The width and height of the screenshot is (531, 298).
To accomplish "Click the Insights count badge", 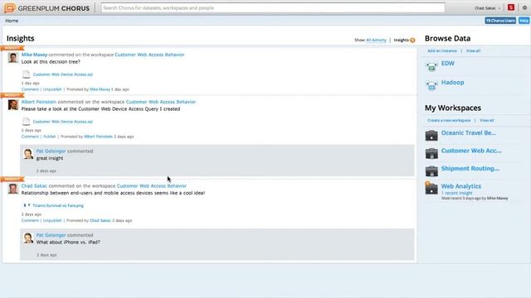I will click(x=412, y=41).
